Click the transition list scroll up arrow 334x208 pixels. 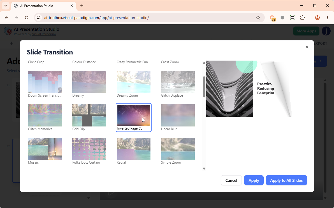[204, 63]
